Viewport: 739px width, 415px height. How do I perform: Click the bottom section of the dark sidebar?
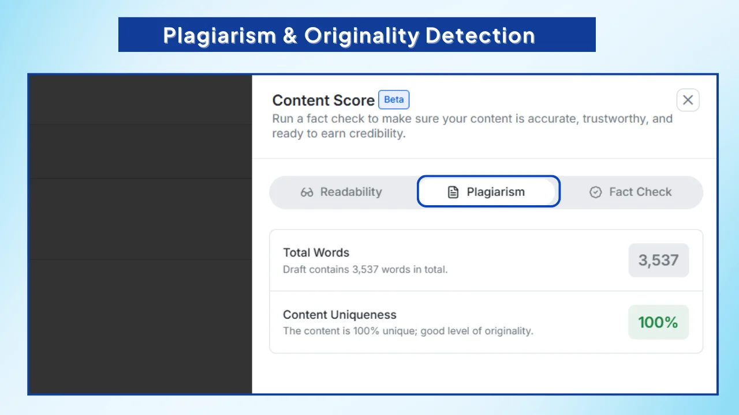pyautogui.click(x=140, y=325)
